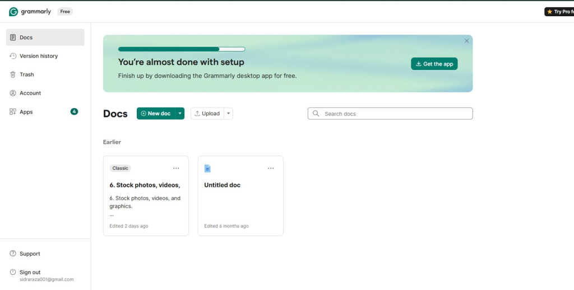
Task: Open Trash in the sidebar
Action: click(45, 74)
